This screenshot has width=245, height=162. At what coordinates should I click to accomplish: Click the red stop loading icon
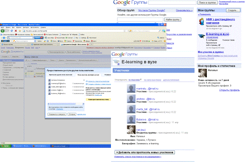16,31
